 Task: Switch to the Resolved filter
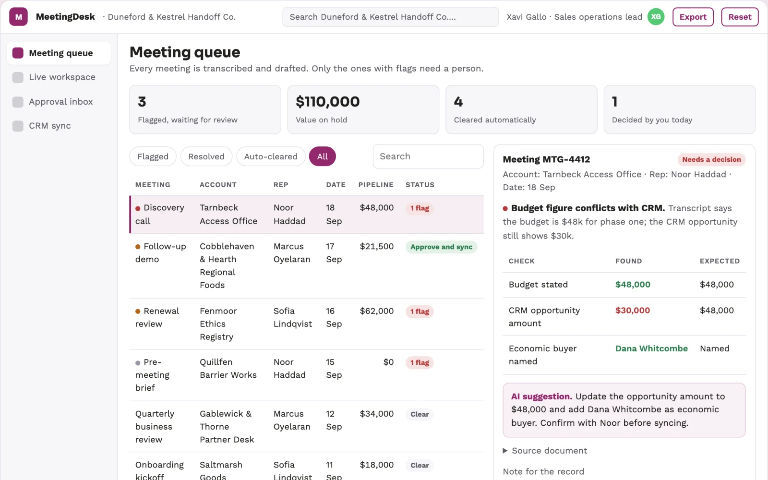click(x=206, y=156)
